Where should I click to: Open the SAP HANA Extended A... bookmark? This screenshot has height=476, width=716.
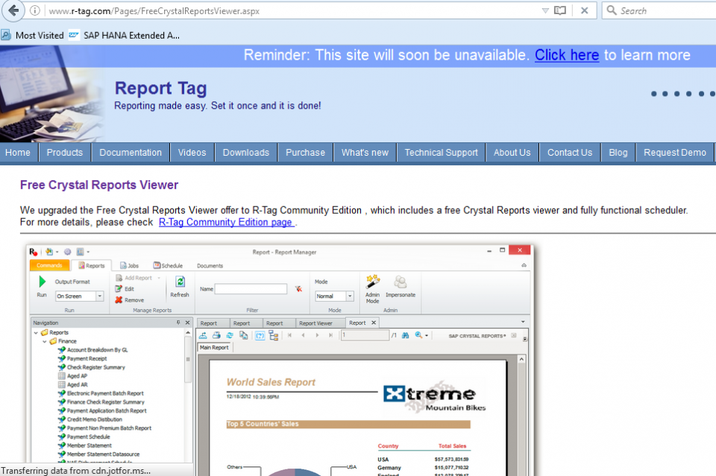(125, 35)
